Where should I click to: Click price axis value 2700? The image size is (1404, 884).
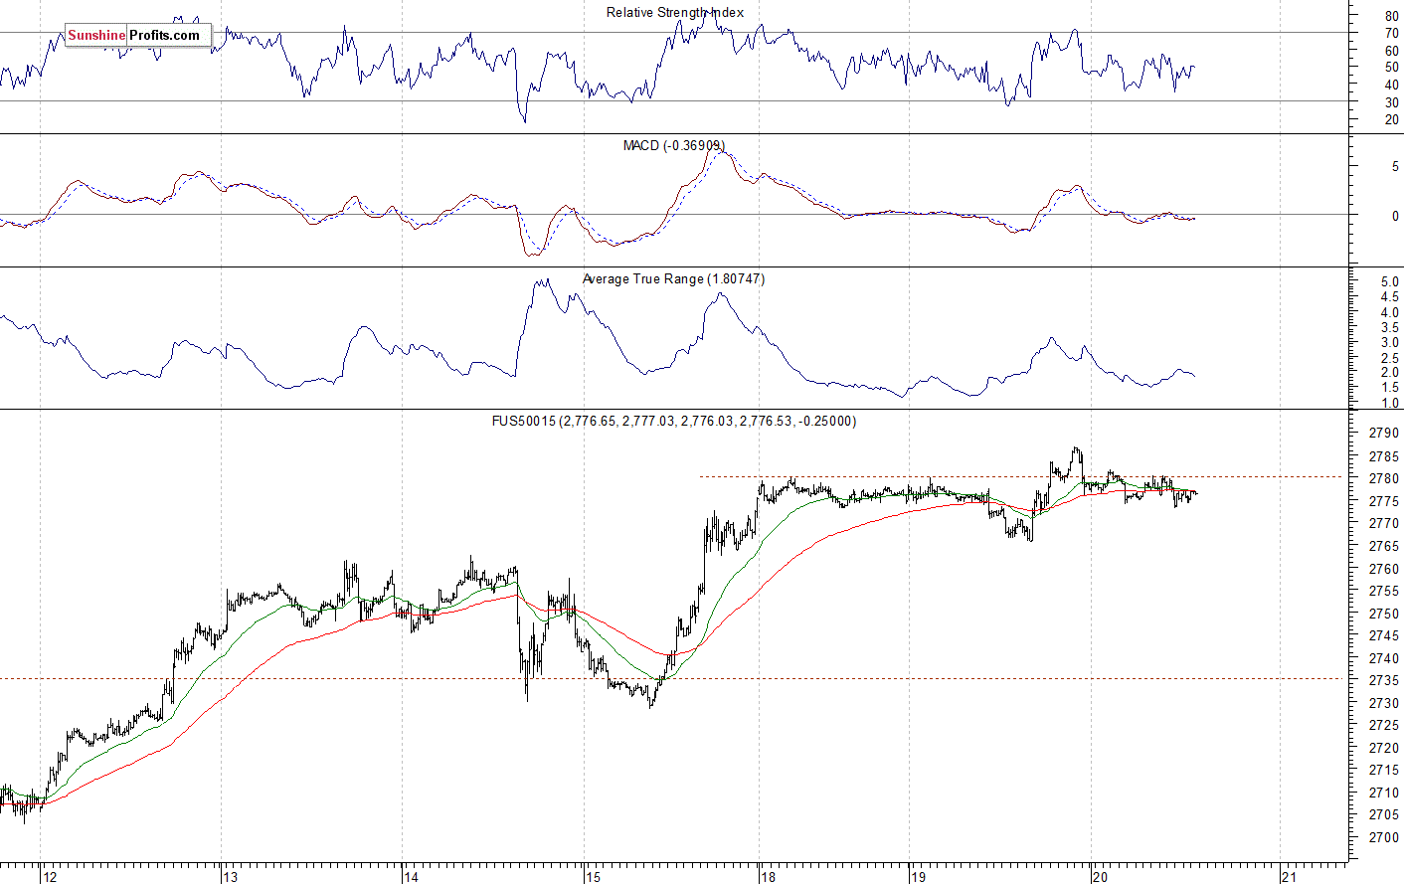point(1384,838)
